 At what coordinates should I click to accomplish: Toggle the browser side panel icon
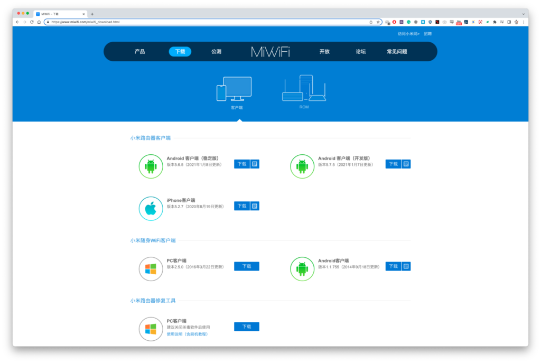pos(509,22)
